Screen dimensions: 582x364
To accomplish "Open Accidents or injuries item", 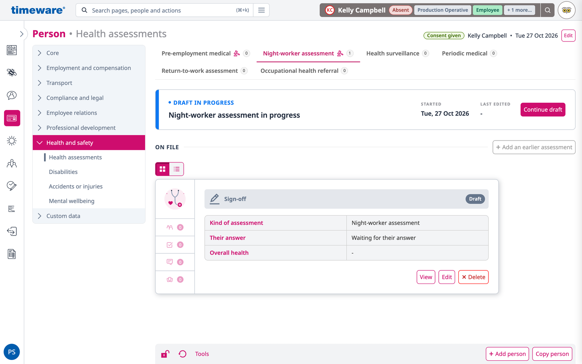I will point(76,186).
